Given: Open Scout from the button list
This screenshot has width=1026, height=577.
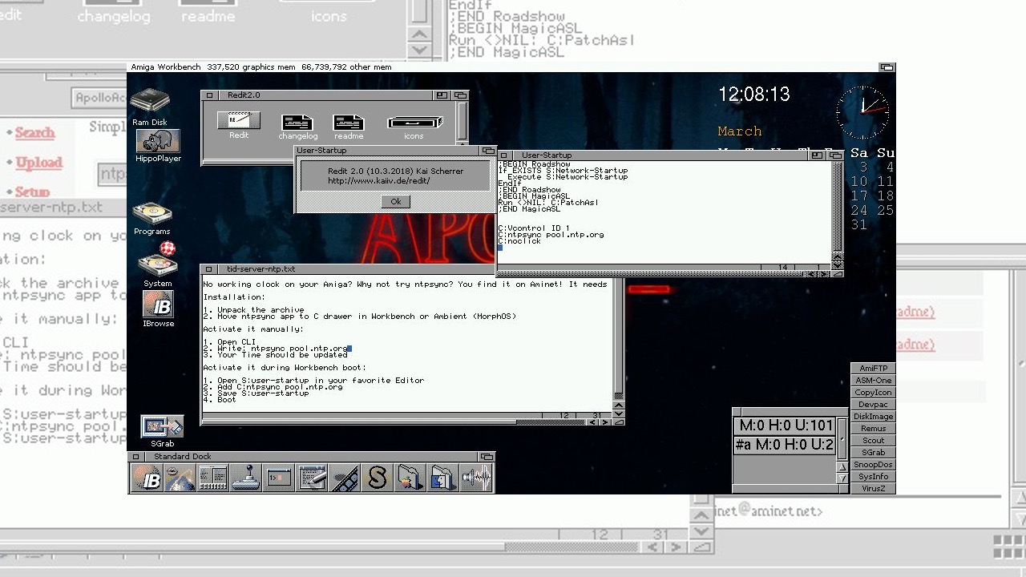Looking at the screenshot, I should pyautogui.click(x=873, y=441).
